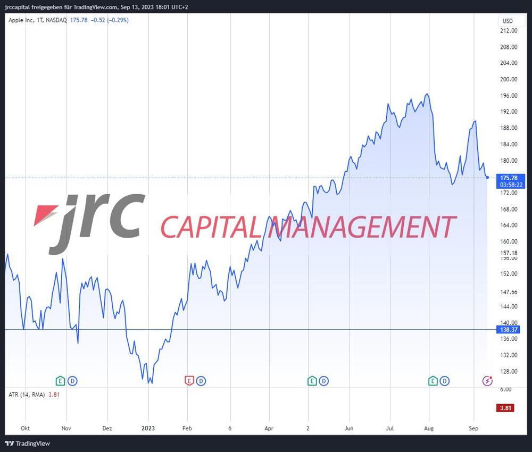Open the USD currency selector
This screenshot has height=452, width=532.
507,21
